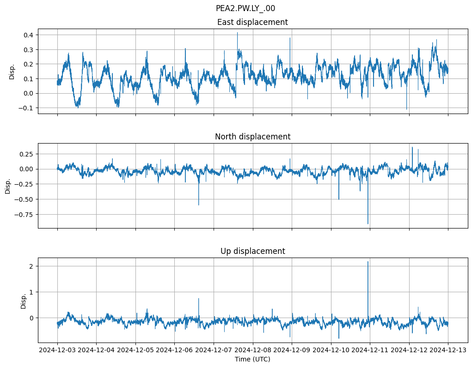Select the East displacement subplot title
Viewport: 472px width, 367px height.
pyautogui.click(x=252, y=22)
